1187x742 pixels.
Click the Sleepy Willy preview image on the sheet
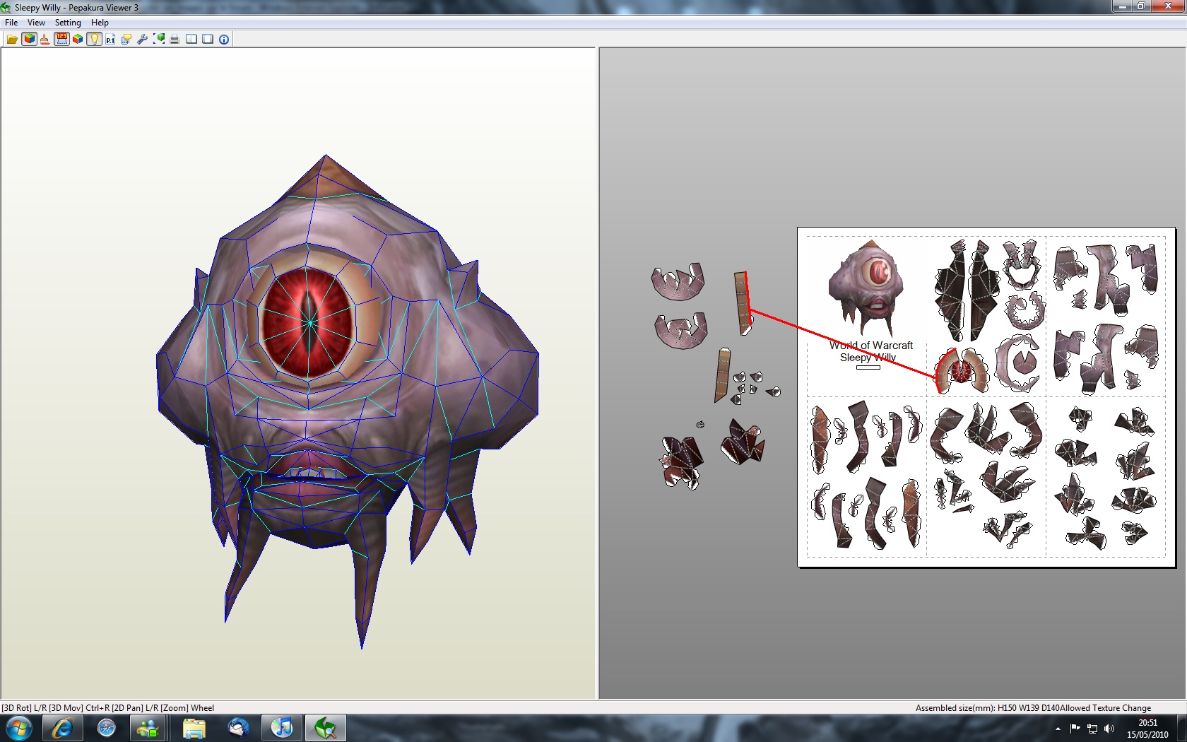[x=866, y=287]
